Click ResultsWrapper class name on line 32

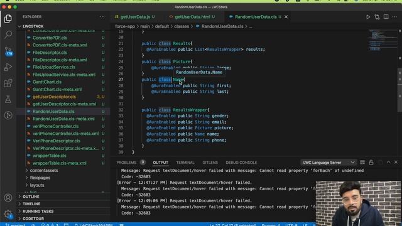click(x=190, y=110)
